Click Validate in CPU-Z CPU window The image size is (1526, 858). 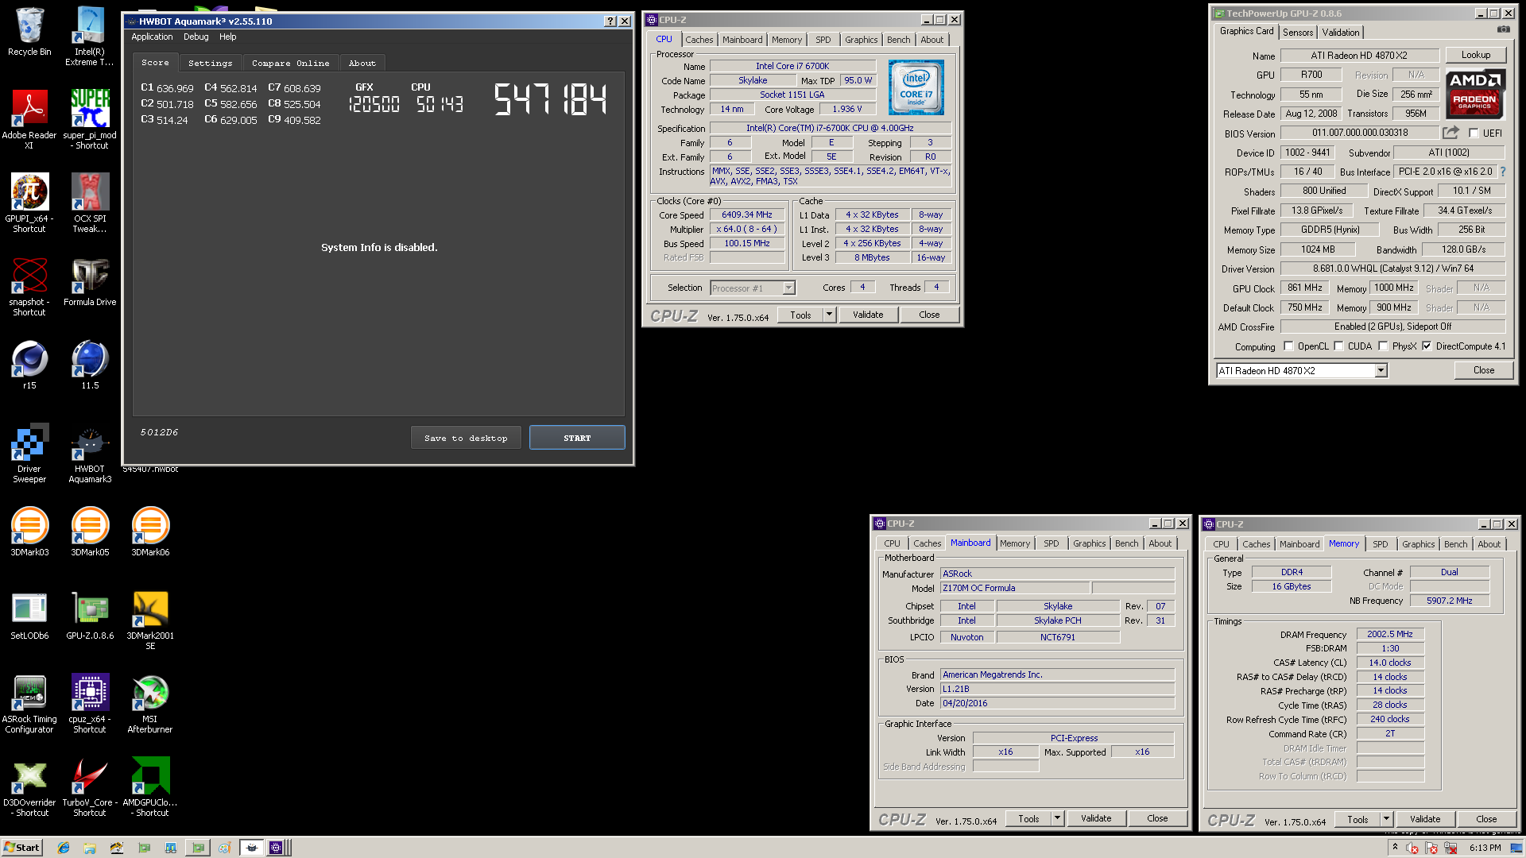tap(867, 315)
